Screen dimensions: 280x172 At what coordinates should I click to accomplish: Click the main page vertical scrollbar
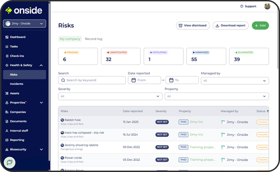click(277, 37)
